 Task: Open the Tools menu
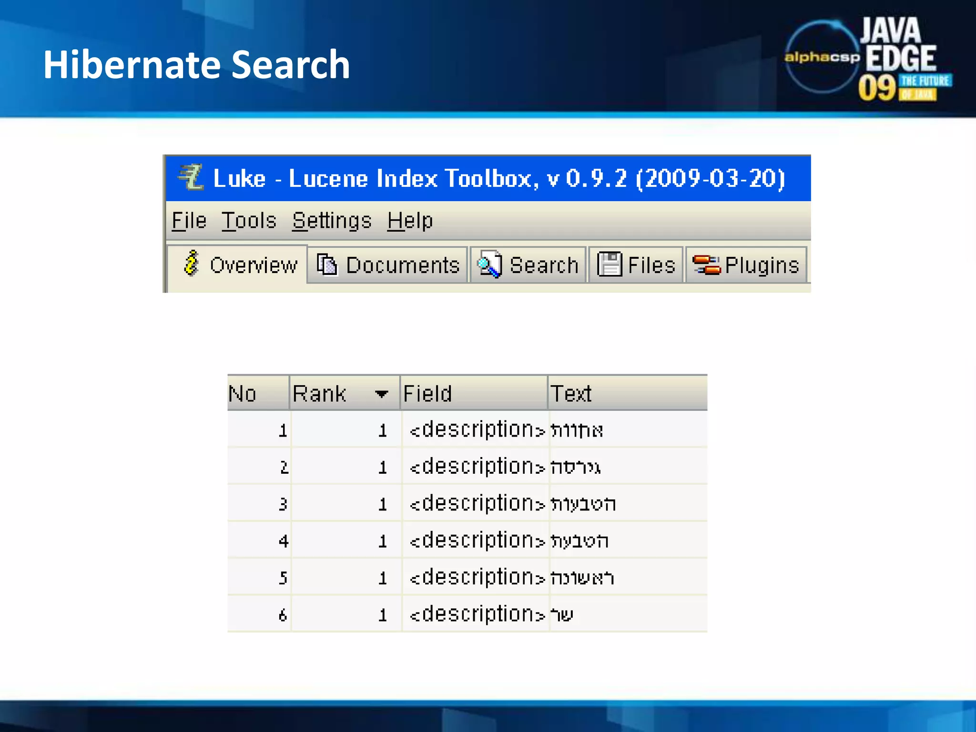[249, 221]
